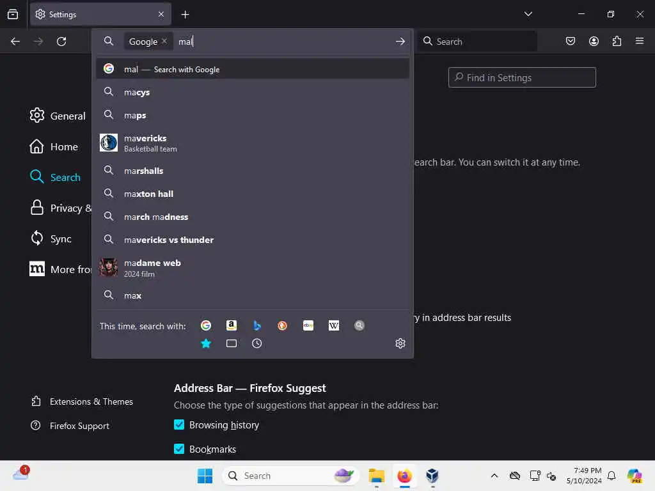
Task: Remove the Google search mode chip
Action: point(164,42)
